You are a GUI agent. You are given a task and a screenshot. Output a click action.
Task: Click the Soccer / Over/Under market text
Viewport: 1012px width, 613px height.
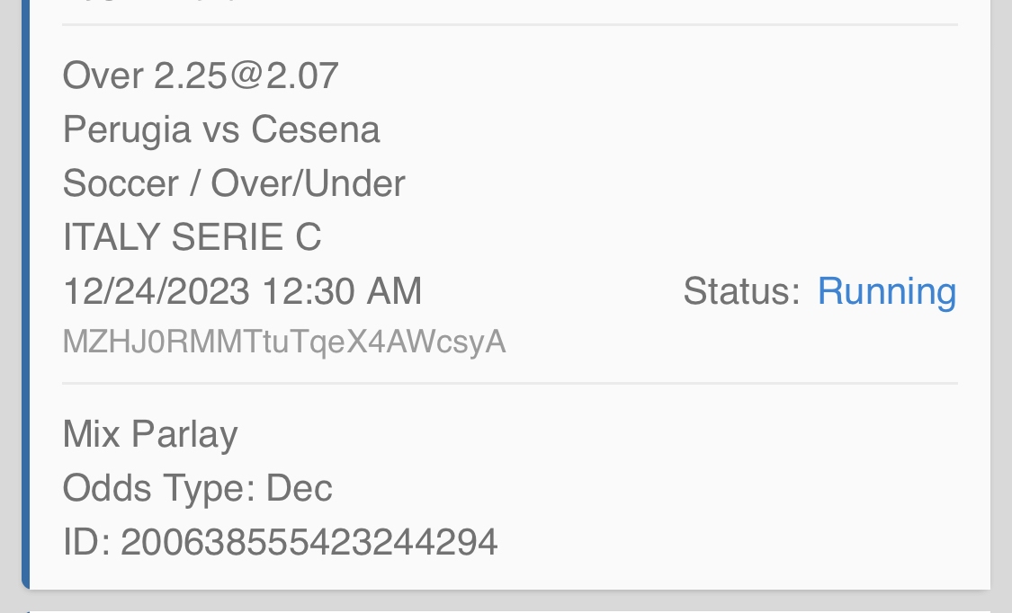point(234,184)
